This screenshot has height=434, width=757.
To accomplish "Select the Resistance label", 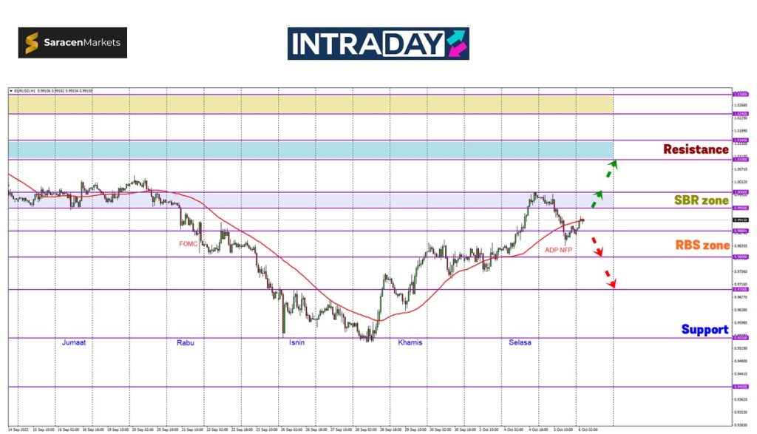I will [x=695, y=149].
